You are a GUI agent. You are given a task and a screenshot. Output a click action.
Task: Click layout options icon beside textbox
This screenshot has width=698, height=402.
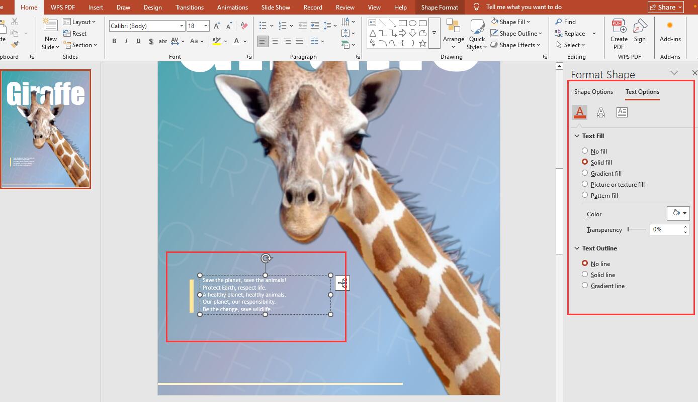(x=342, y=283)
